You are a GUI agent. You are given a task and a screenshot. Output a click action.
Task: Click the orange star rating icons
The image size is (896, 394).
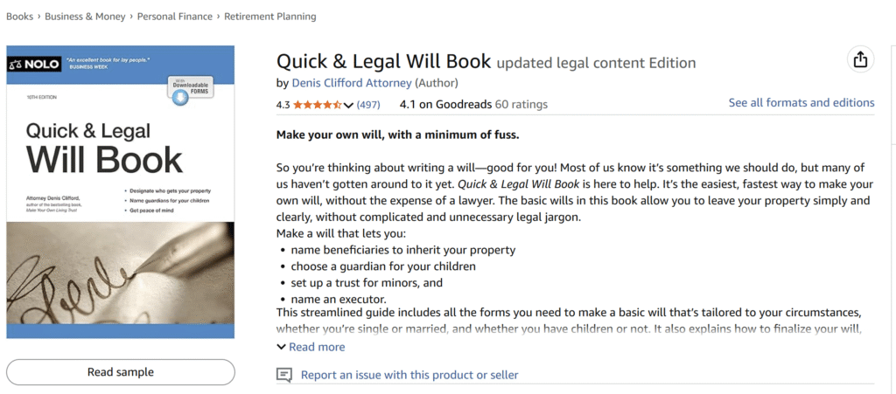(x=317, y=105)
